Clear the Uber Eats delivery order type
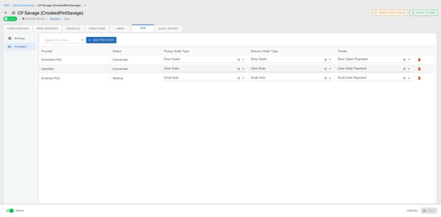This screenshot has width=441, height=217. click(x=325, y=69)
